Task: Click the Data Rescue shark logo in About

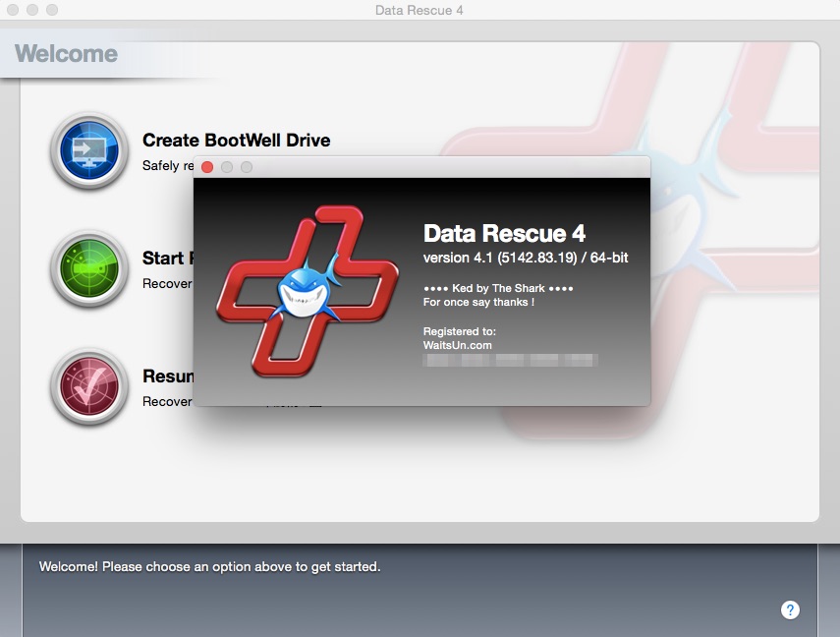Action: [307, 291]
